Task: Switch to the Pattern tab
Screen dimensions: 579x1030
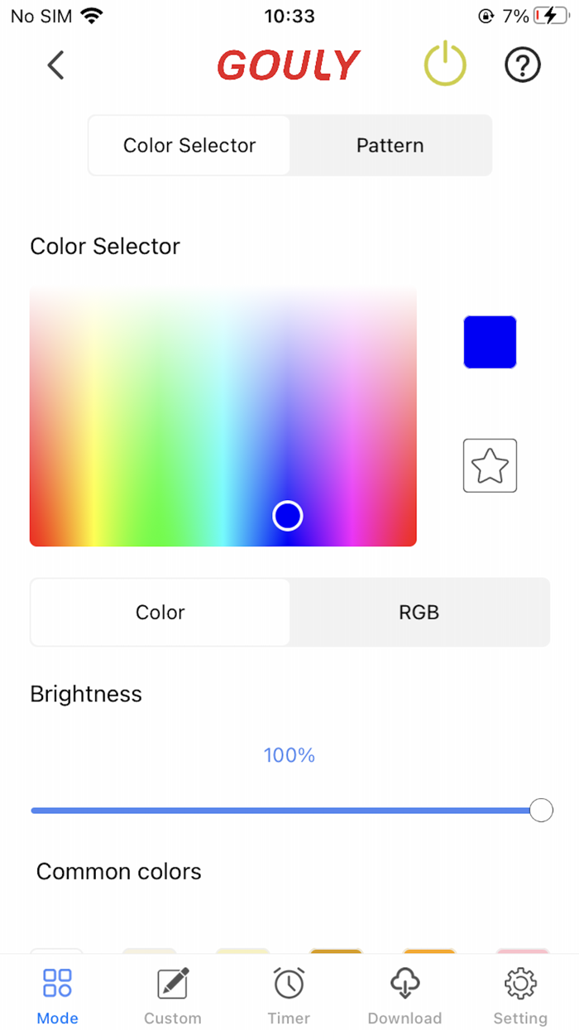Action: pos(390,145)
